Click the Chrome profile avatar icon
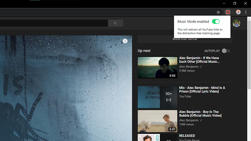The height and width of the screenshot is (141, 251). coord(238,12)
